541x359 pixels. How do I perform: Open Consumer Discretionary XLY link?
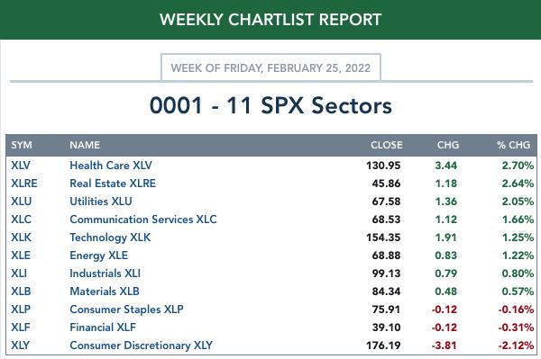142,346
